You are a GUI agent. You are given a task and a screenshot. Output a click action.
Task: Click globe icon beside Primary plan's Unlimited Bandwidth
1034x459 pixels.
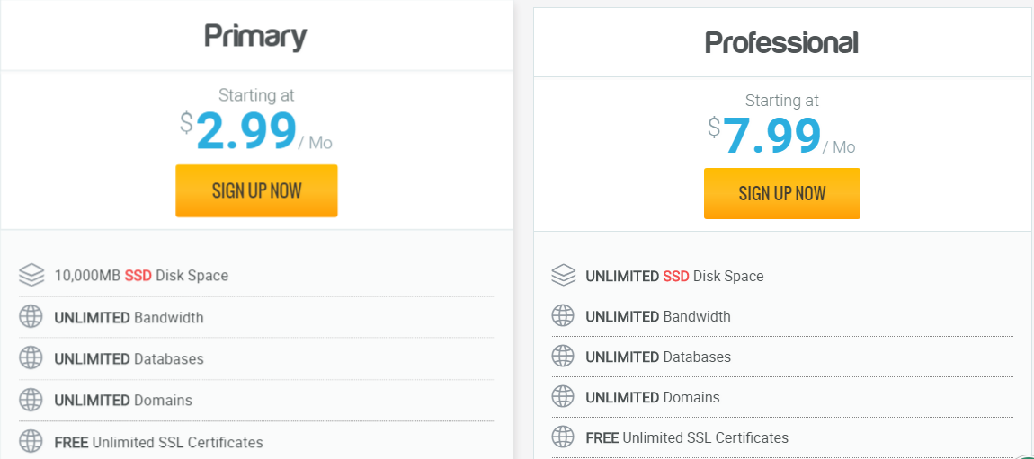31,317
